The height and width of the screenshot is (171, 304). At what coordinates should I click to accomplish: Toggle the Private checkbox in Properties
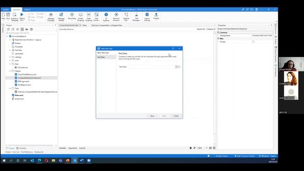pos(253,42)
